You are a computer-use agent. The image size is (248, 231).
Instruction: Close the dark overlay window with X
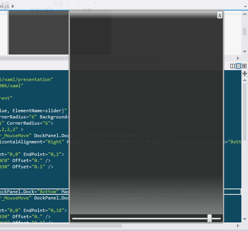point(220,15)
